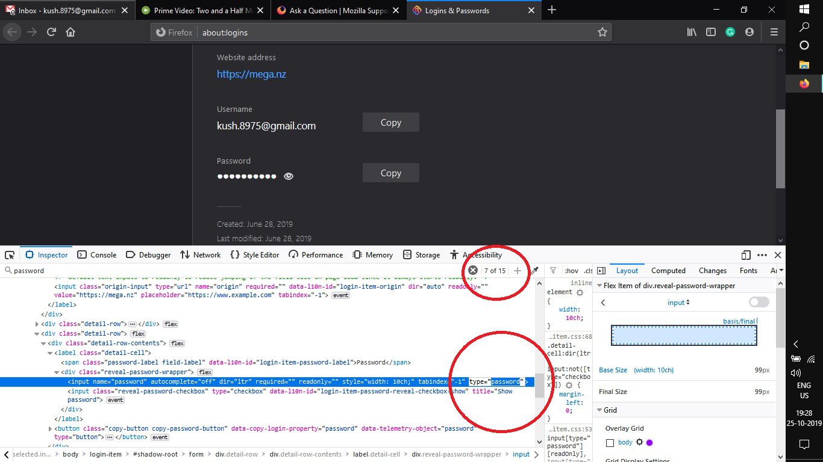The height and width of the screenshot is (462, 823).
Task: Open the https://mega.nz link
Action: click(251, 75)
